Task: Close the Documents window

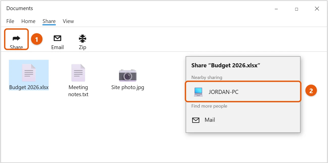Action: [x=317, y=9]
